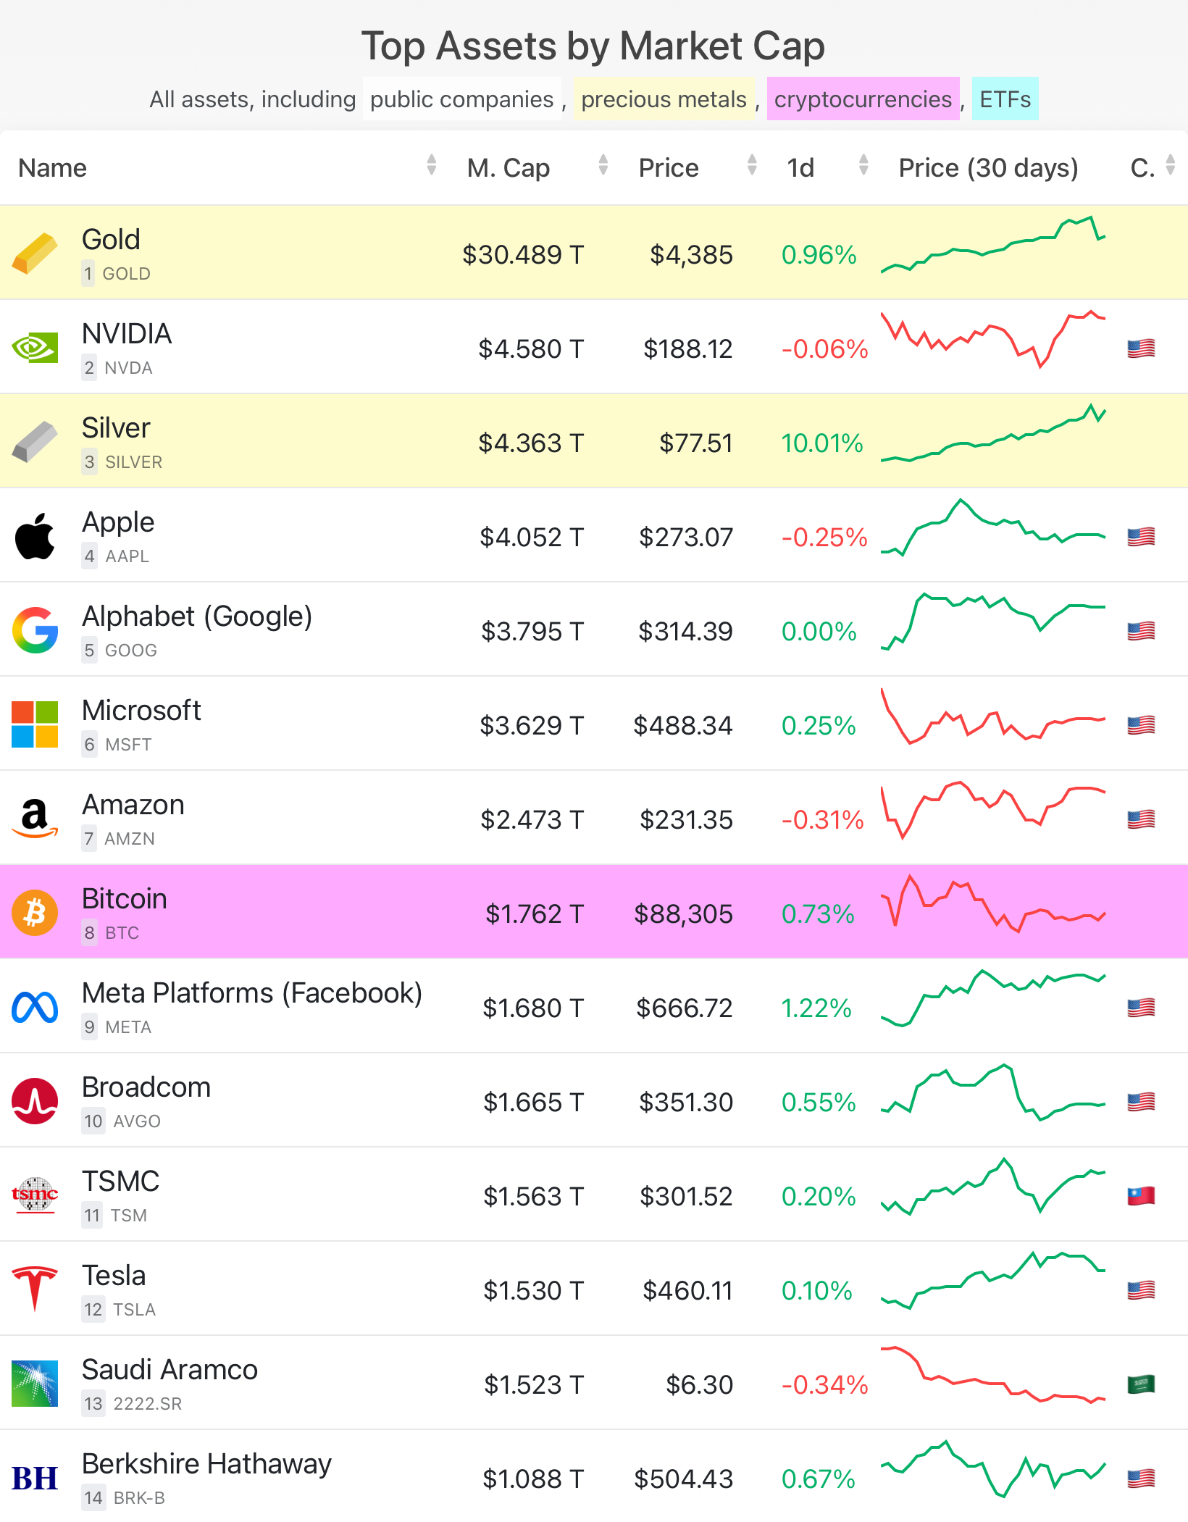Open the Broadcom company page
The image size is (1188, 1522).
146,1087
